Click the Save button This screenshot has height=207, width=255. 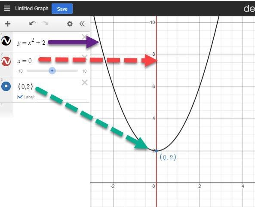(x=62, y=9)
